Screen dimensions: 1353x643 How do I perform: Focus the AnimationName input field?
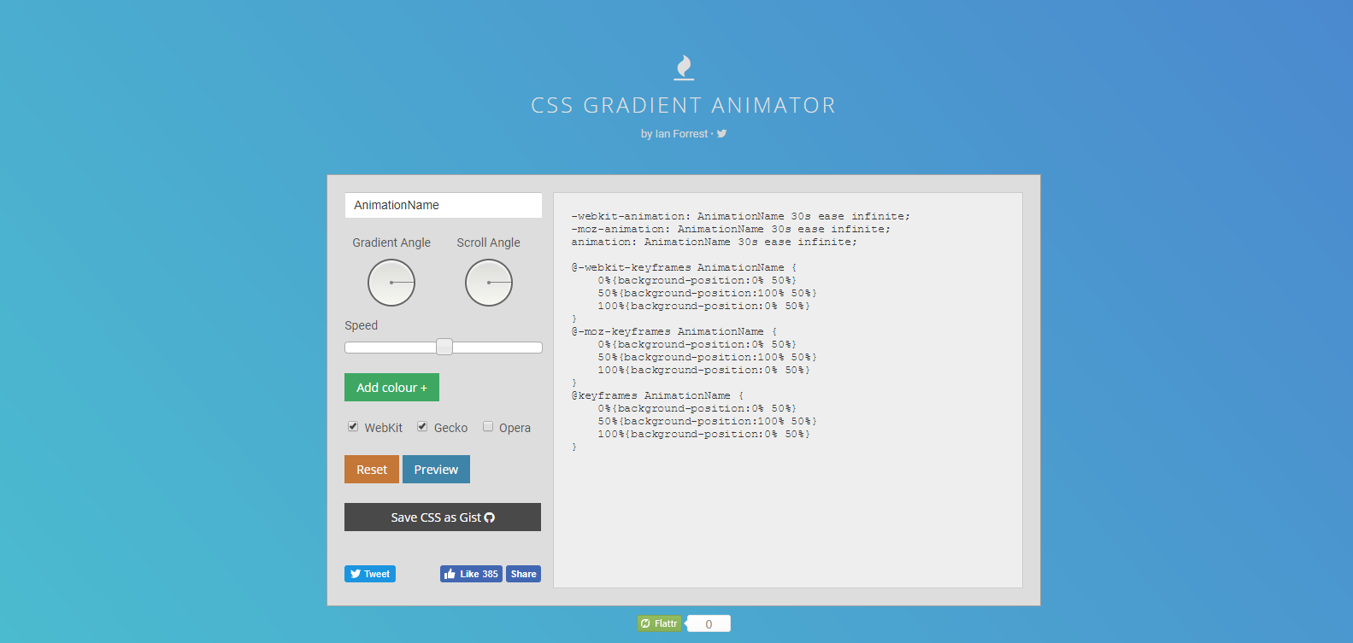click(444, 205)
